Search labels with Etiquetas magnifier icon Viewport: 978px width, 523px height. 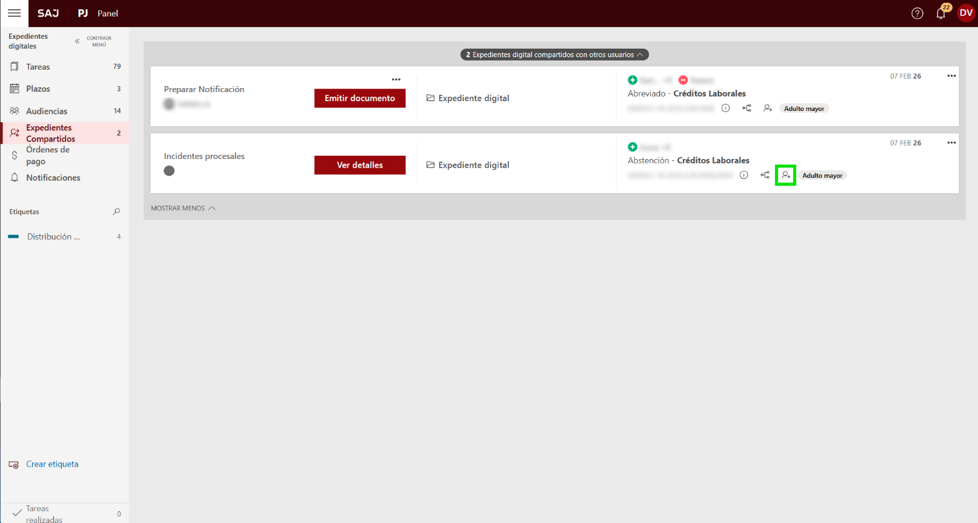[116, 212]
